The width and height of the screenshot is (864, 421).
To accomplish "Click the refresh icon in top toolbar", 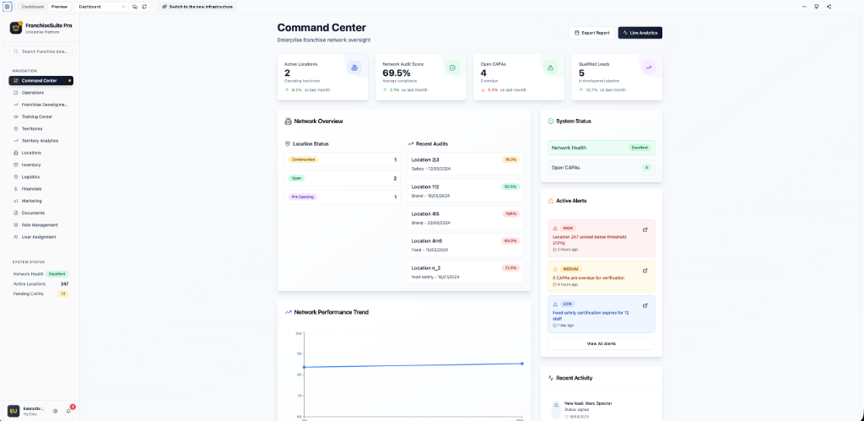I will pos(144,7).
